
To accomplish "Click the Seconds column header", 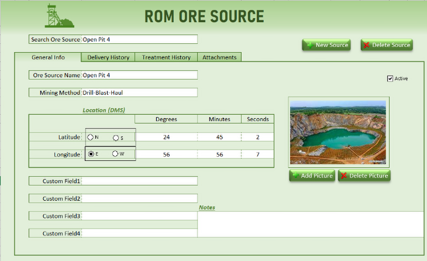I will click(258, 119).
